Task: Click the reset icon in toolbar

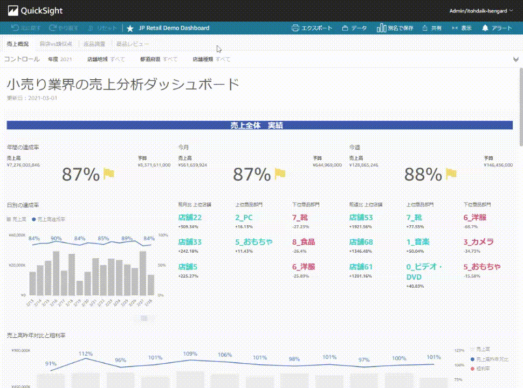Action: pyautogui.click(x=91, y=28)
